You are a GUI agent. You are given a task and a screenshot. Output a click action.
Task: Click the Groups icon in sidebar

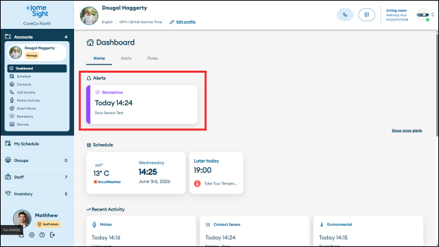(8, 160)
